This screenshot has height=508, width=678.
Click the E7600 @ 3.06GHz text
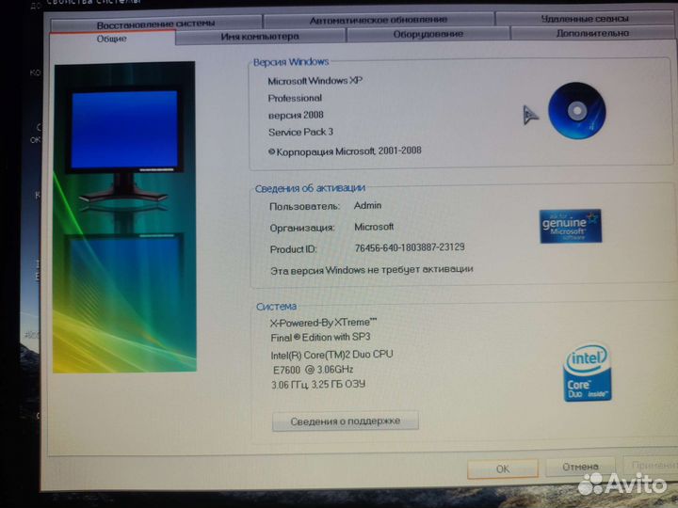tap(313, 370)
